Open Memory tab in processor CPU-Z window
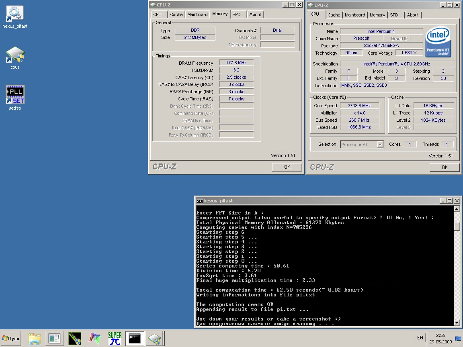This screenshot has width=463, height=347. (377, 15)
